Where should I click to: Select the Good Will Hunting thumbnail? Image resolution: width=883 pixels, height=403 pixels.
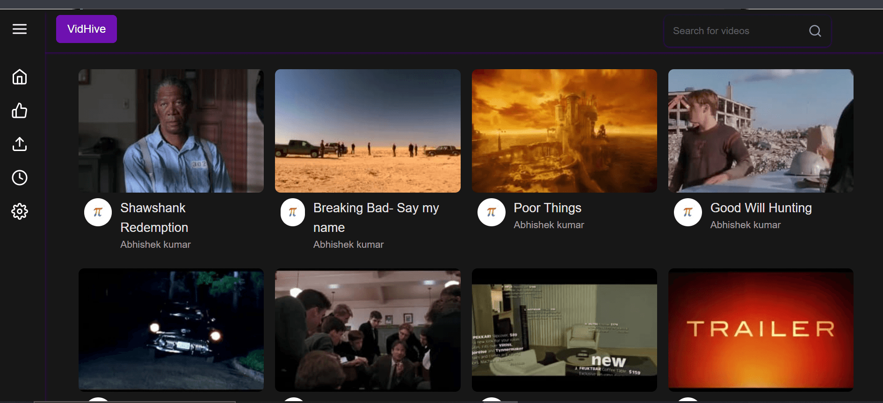point(760,131)
